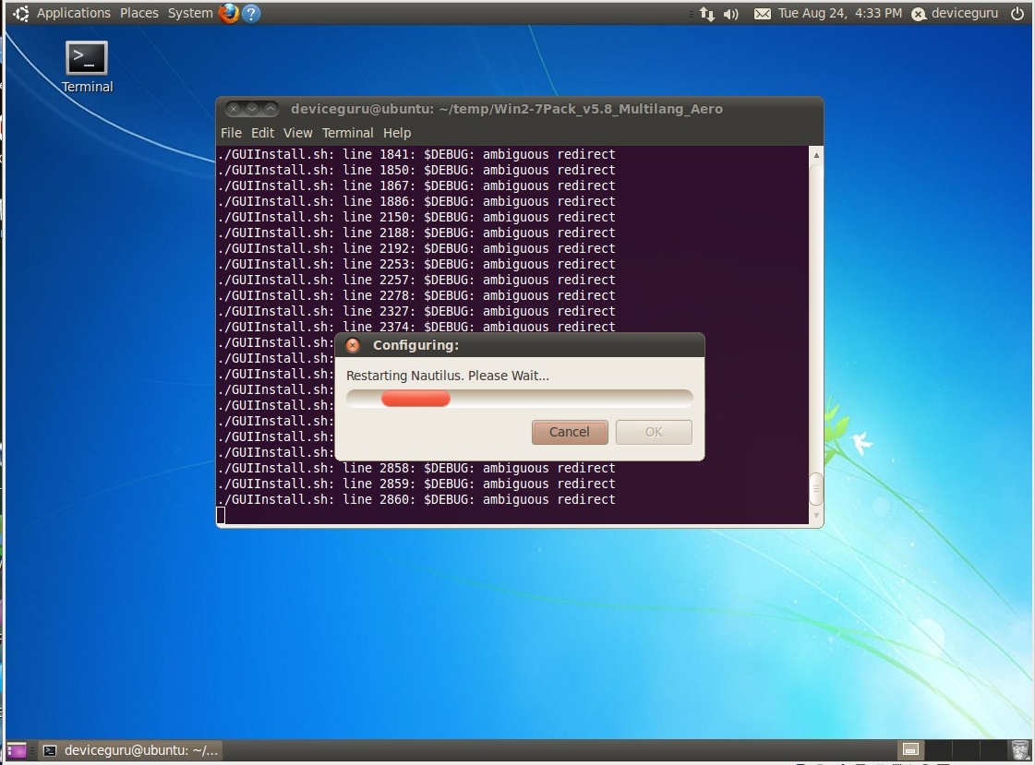Click the terminal output for line 1841
This screenshot has height=765, width=1035.
click(x=416, y=154)
